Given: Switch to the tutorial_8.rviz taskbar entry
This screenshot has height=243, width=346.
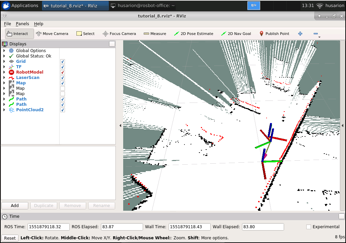Looking at the screenshot, I should 75,6.
